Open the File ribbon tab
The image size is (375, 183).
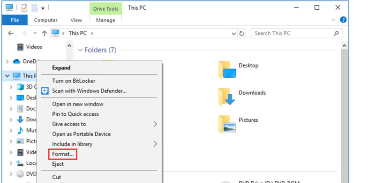(15, 20)
